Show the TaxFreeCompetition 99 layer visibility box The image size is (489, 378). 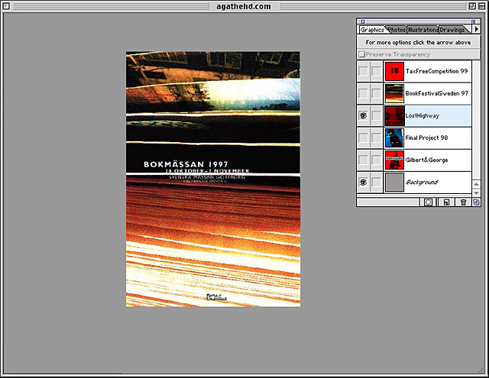363,71
